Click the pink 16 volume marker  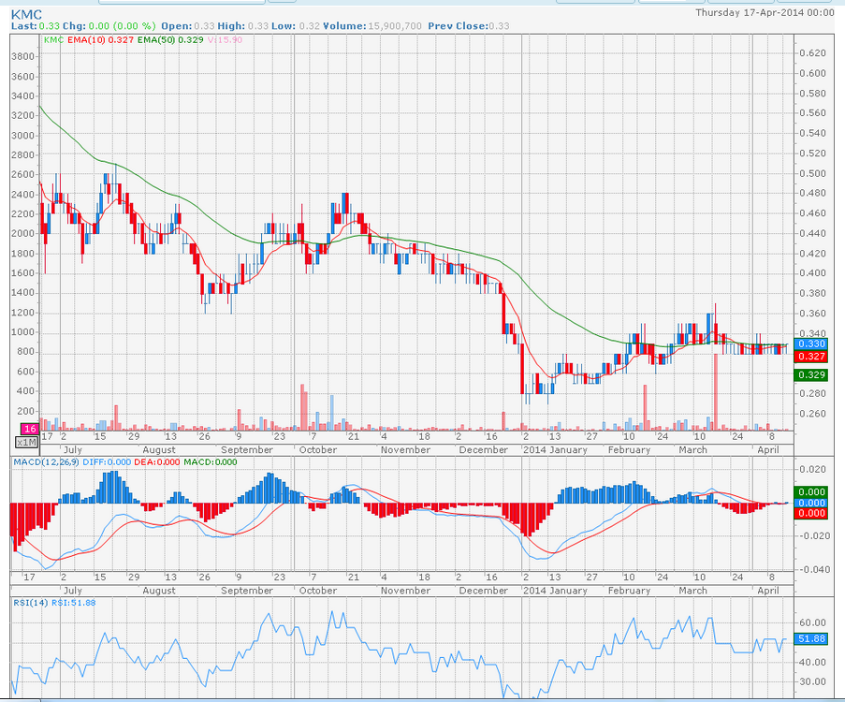[x=29, y=427]
